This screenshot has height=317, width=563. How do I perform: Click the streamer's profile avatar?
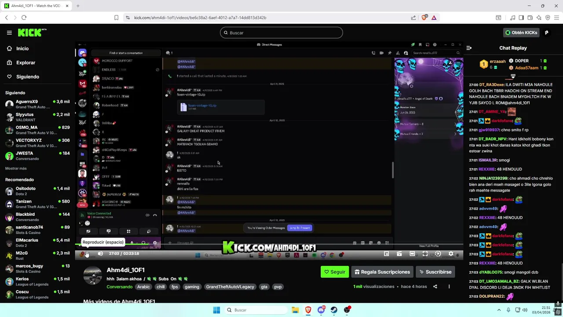click(x=93, y=276)
